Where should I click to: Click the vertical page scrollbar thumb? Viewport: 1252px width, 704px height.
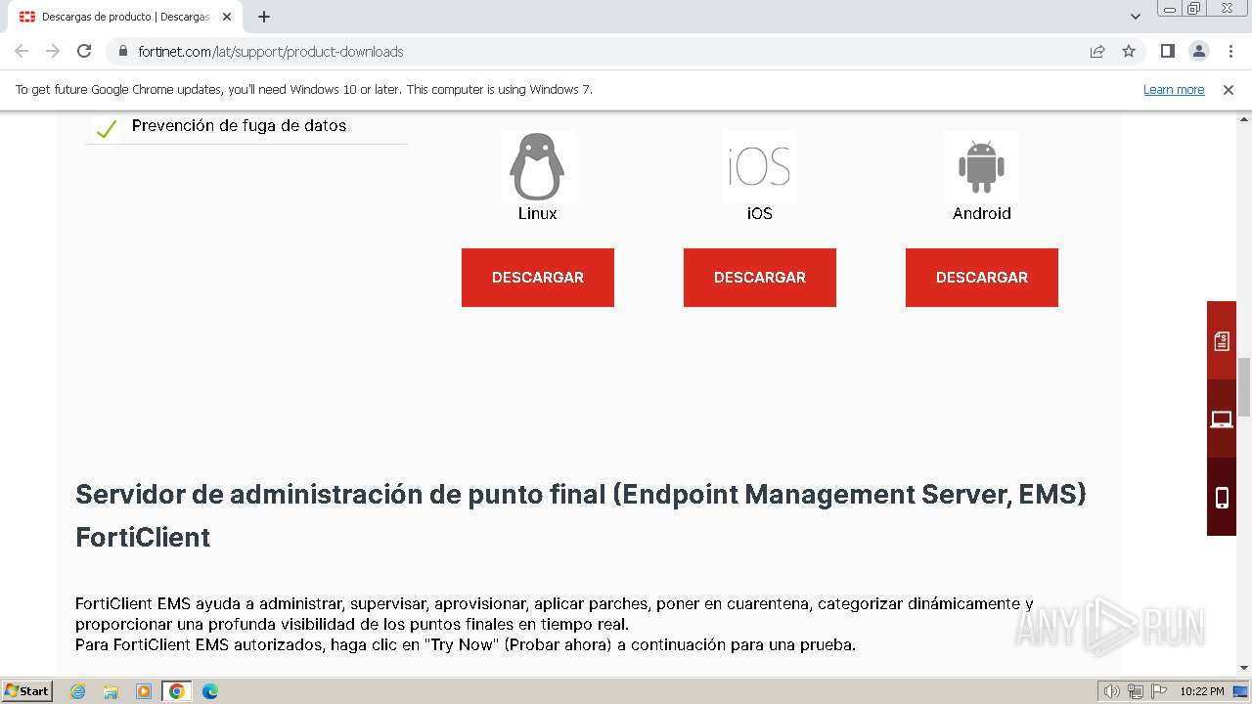click(1244, 386)
